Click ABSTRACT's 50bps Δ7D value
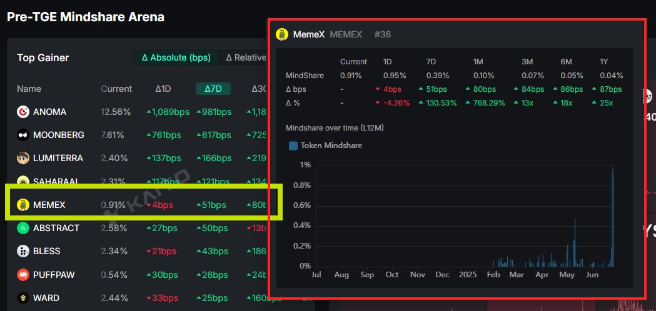656x311 pixels. pos(212,228)
